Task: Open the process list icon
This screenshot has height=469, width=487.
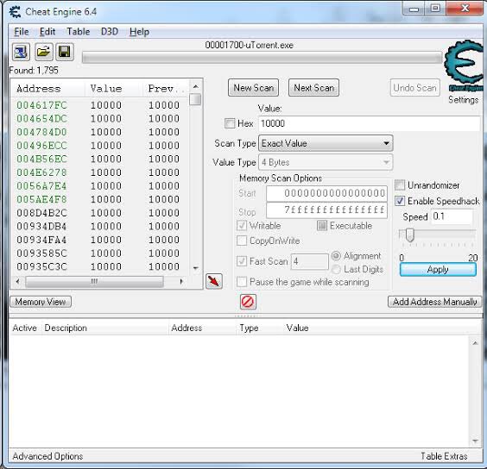Action: pyautogui.click(x=21, y=52)
